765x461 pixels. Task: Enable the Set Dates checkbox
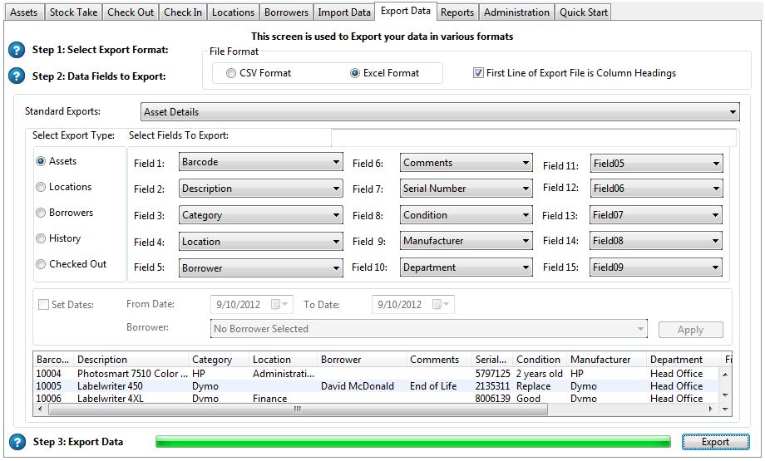pyautogui.click(x=43, y=305)
